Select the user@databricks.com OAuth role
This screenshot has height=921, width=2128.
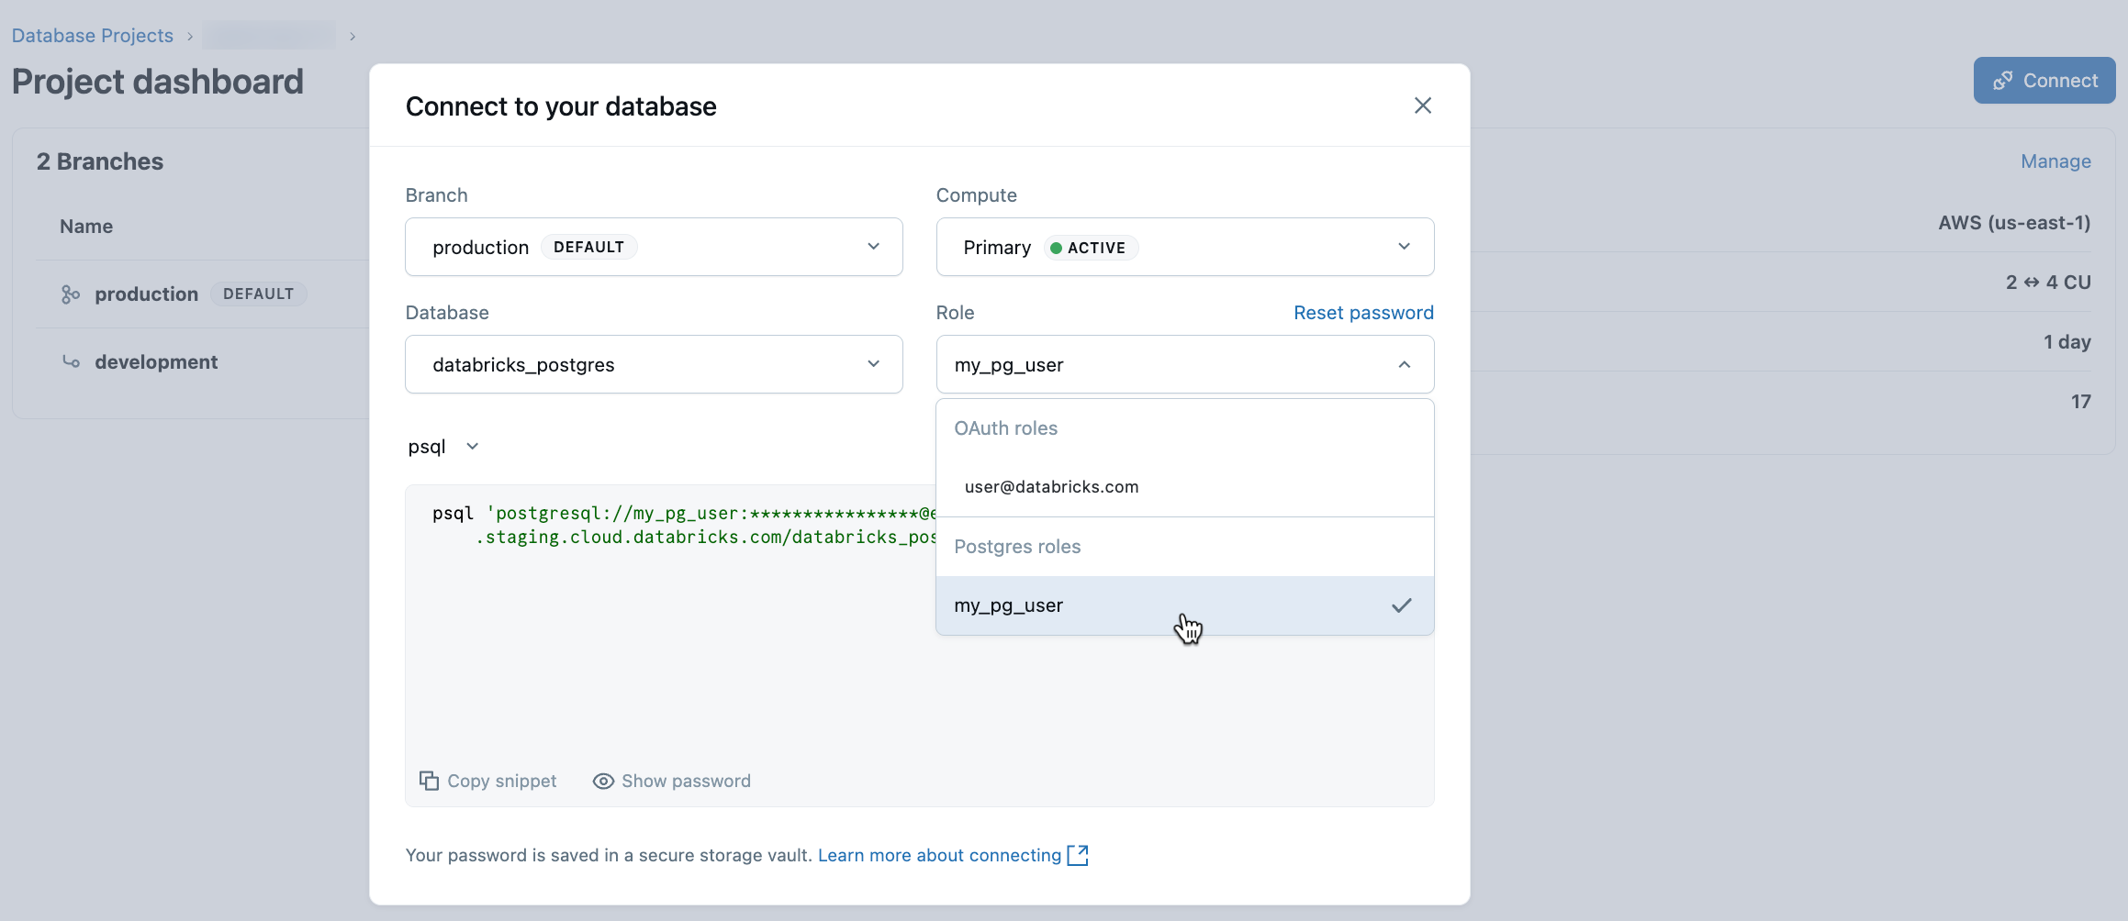(x=1050, y=486)
